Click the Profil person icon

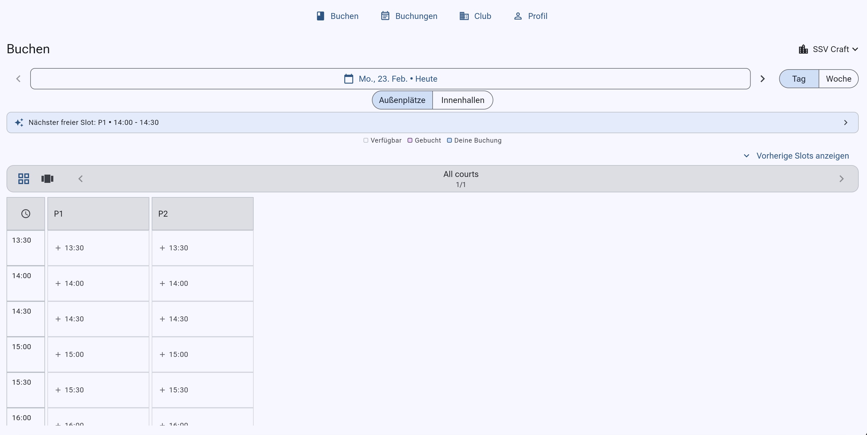[518, 16]
